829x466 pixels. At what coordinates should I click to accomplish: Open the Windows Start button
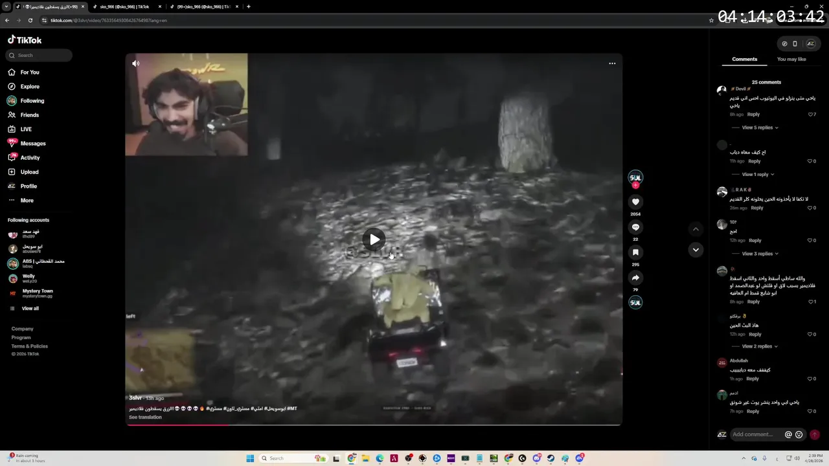click(250, 458)
